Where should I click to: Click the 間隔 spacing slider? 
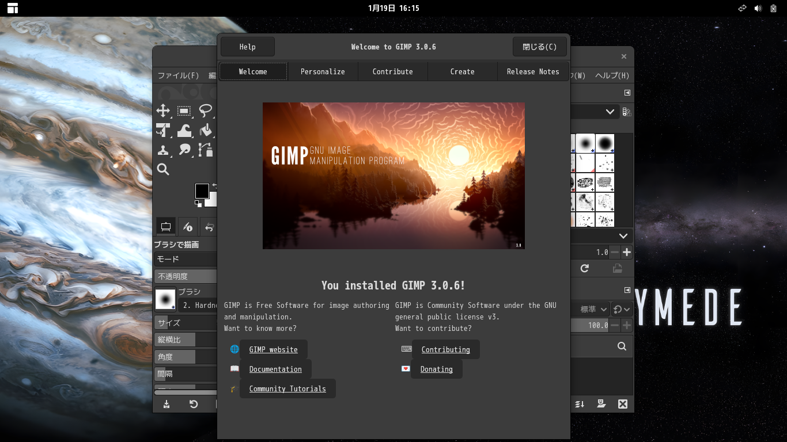tap(186, 374)
